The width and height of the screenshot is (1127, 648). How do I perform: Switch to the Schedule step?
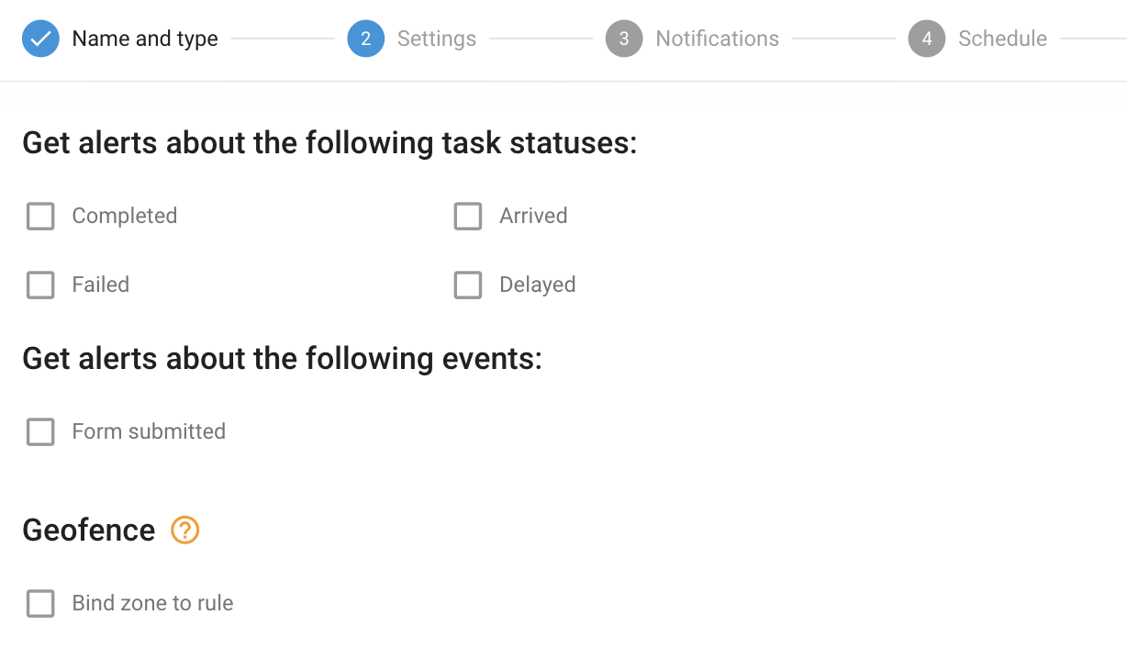(x=1002, y=39)
